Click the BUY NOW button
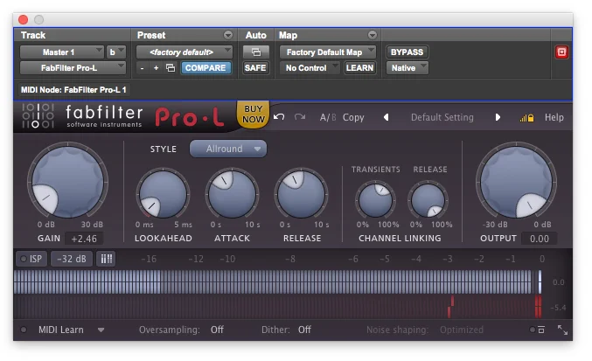Screen dimensions: 592x361 pyautogui.click(x=253, y=115)
